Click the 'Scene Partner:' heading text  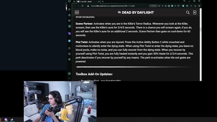[x=84, y=24]
